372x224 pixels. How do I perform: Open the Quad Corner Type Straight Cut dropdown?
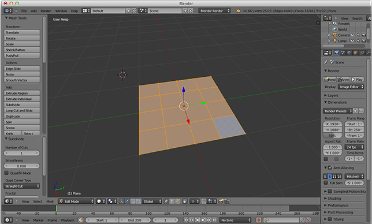click(x=21, y=186)
